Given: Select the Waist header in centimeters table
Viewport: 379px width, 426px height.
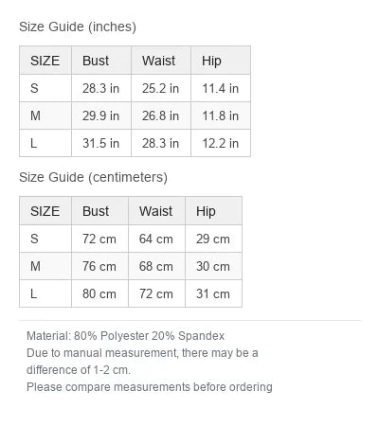Looking at the screenshot, I should 156,211.
